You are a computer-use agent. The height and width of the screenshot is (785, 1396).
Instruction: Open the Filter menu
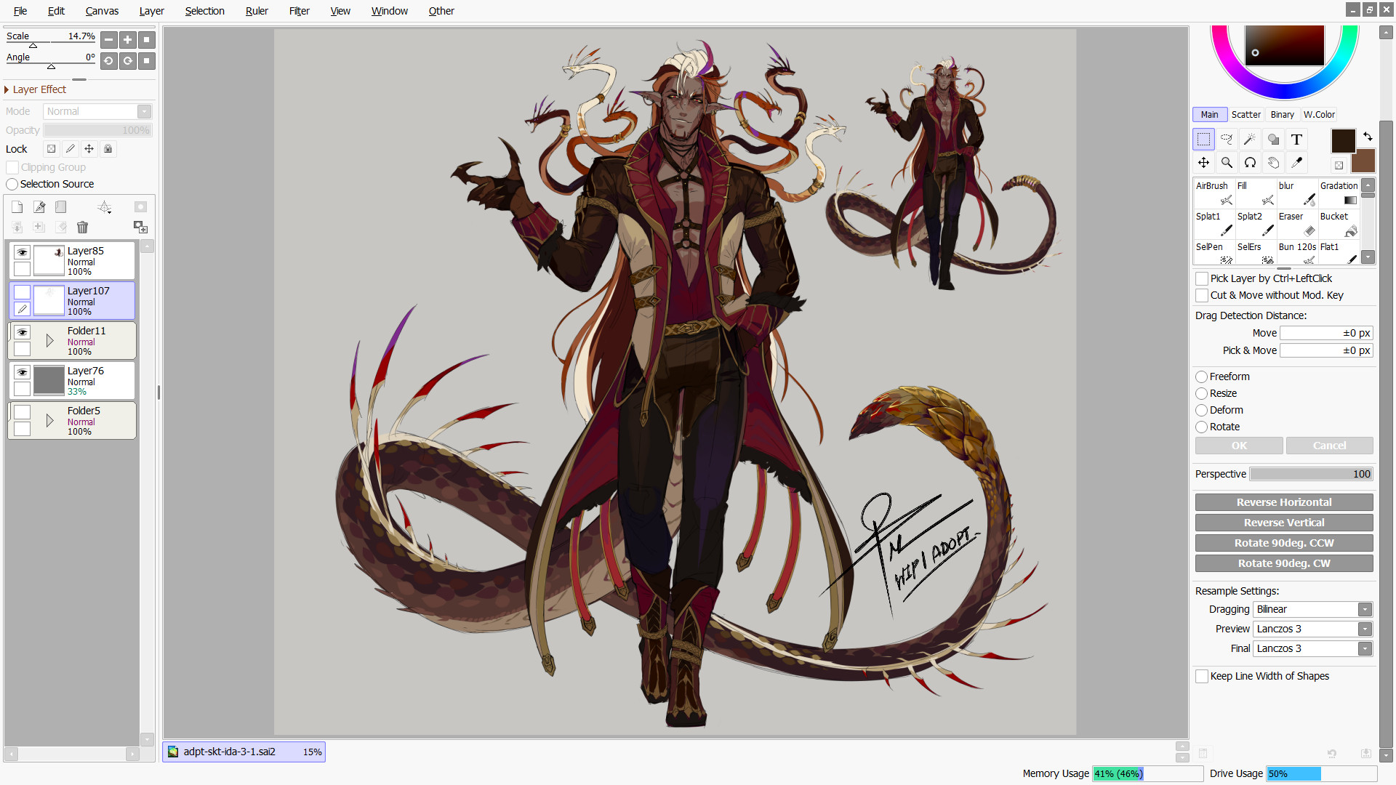click(x=299, y=11)
